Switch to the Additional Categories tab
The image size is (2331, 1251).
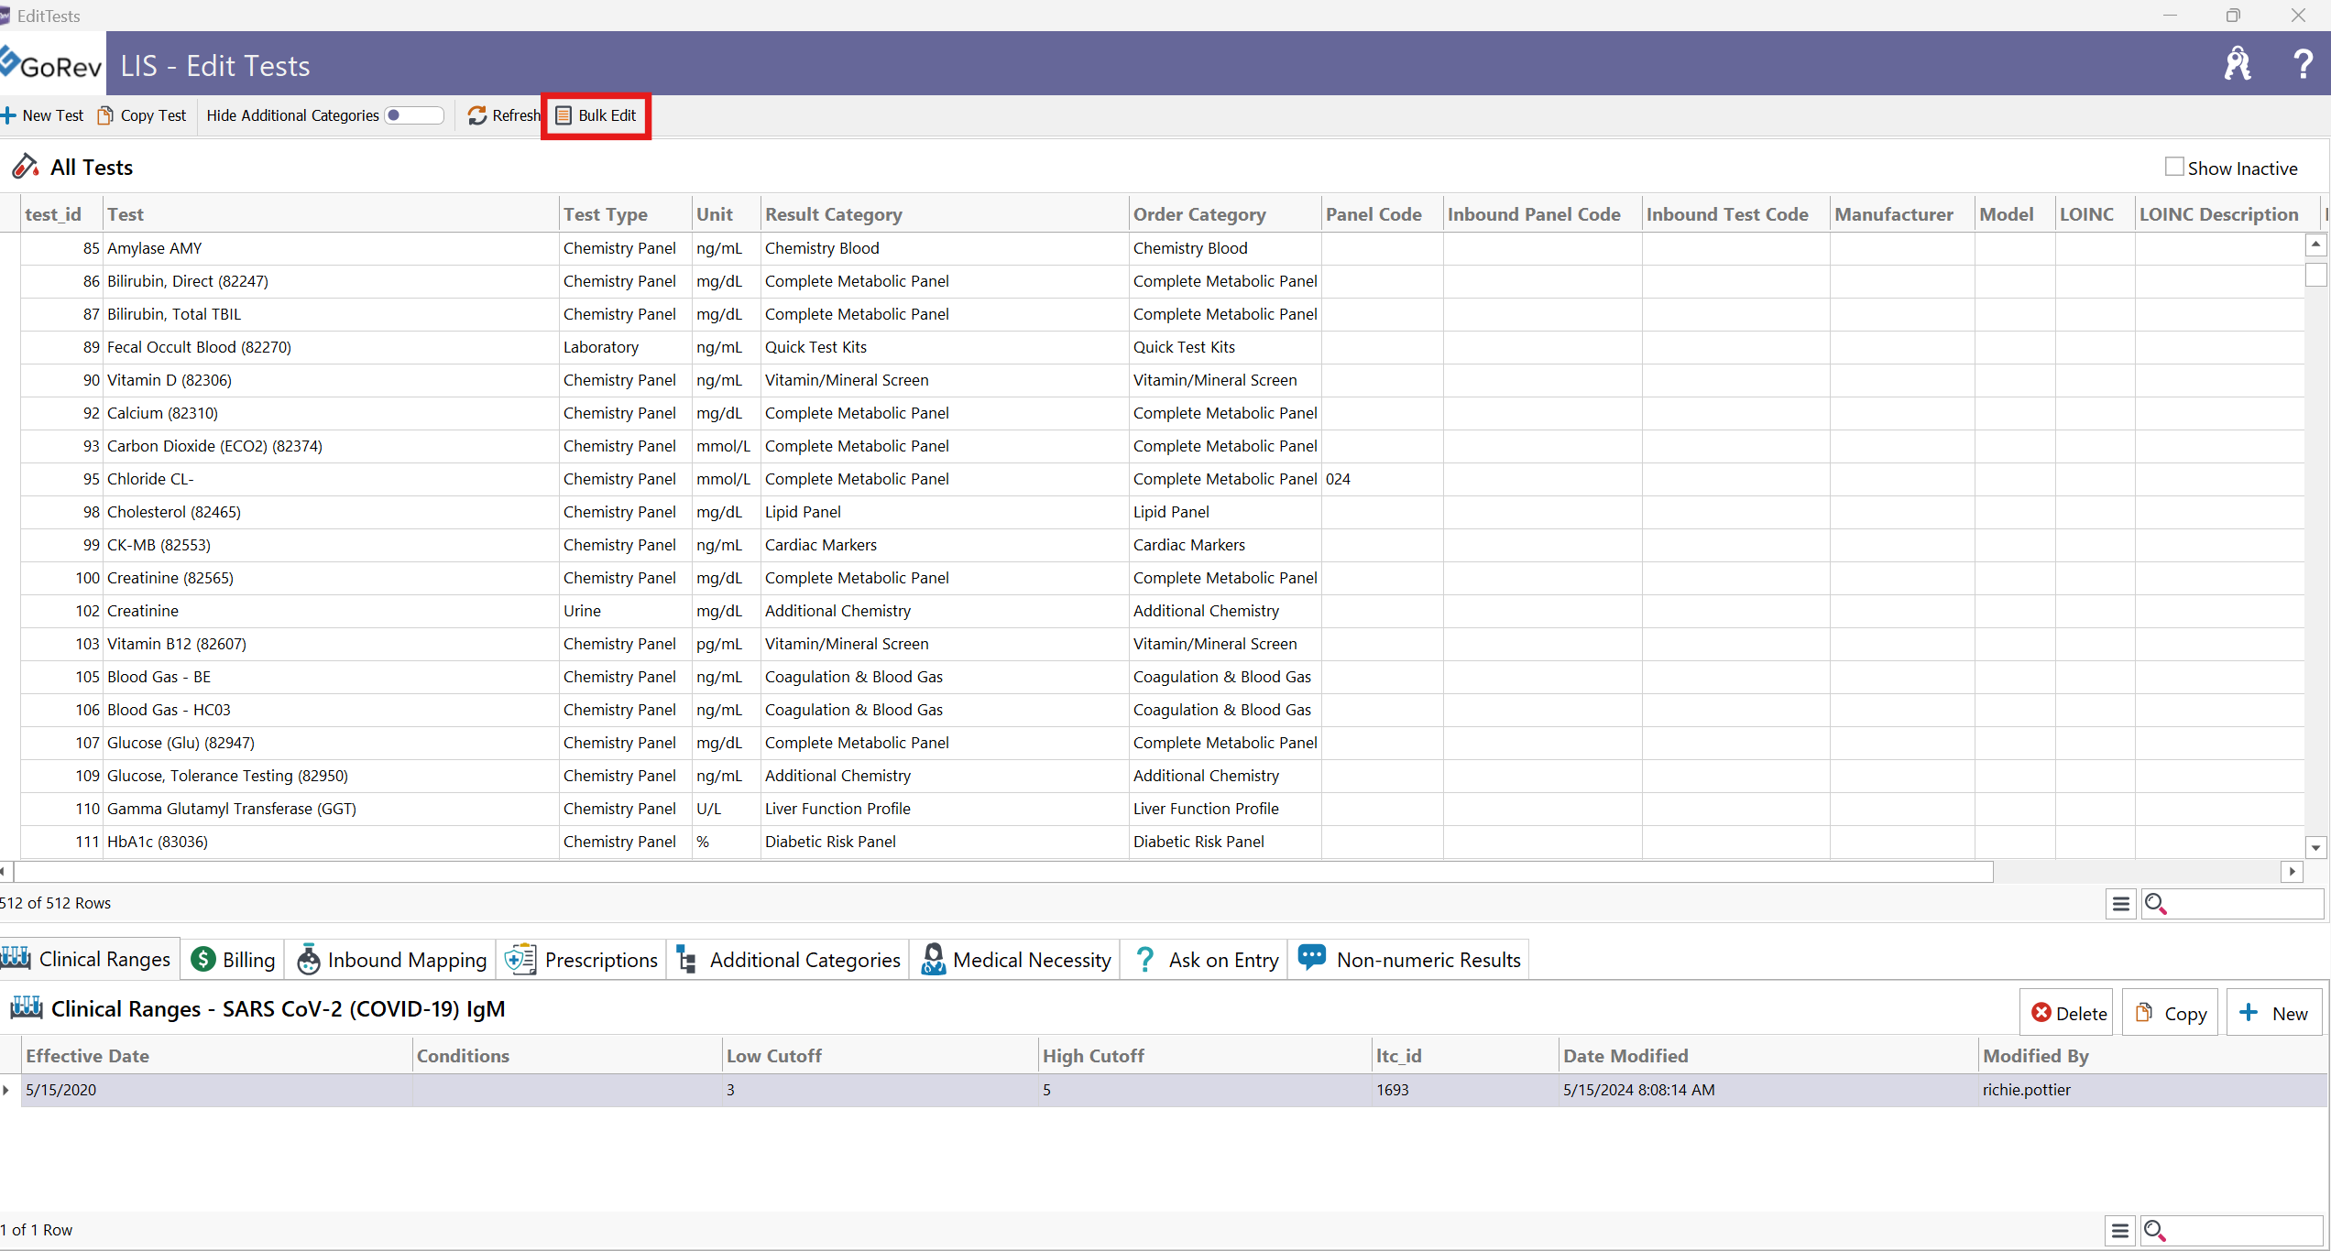788,959
